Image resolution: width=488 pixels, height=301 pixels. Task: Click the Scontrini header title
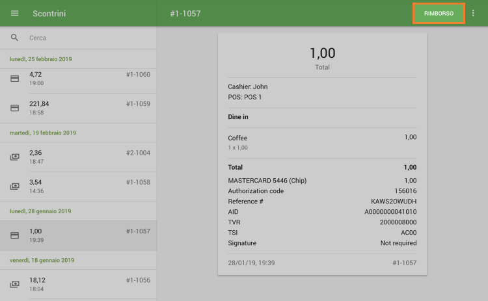coord(49,14)
